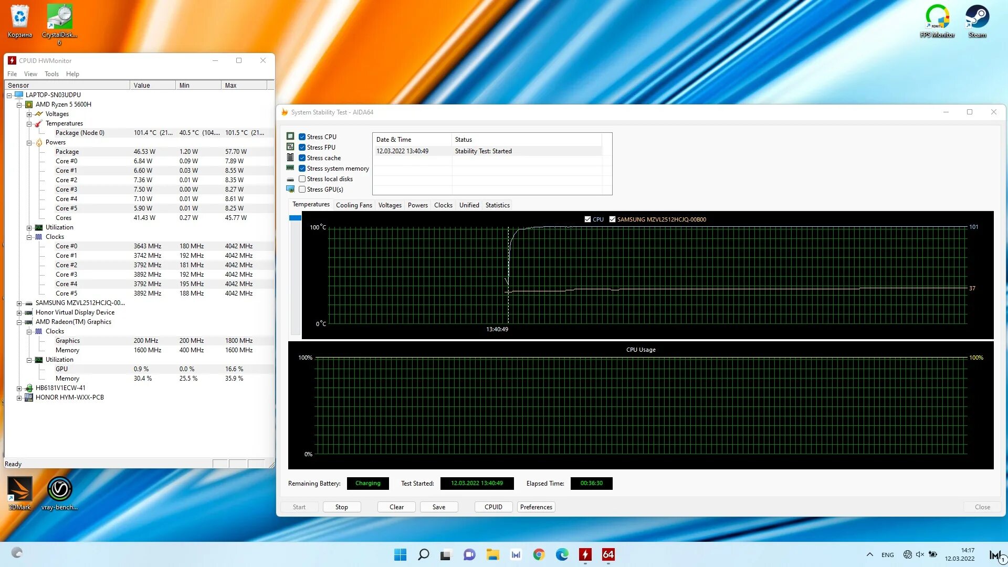Open HWMonitor Tools menu
Screen dimensions: 1008x567
[51, 73]
